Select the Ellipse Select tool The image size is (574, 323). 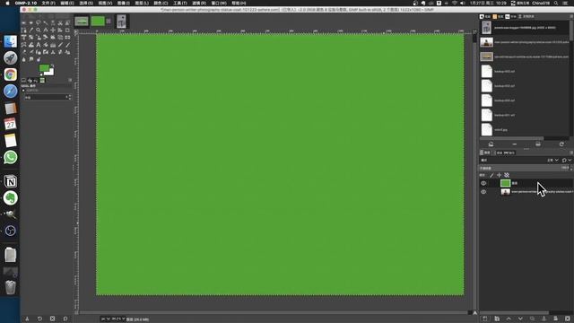click(x=31, y=22)
